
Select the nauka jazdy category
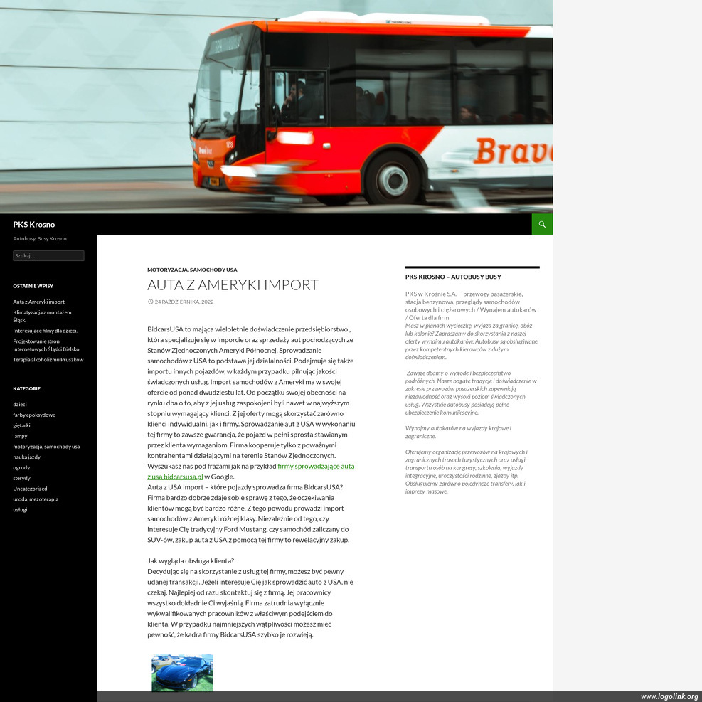27,457
